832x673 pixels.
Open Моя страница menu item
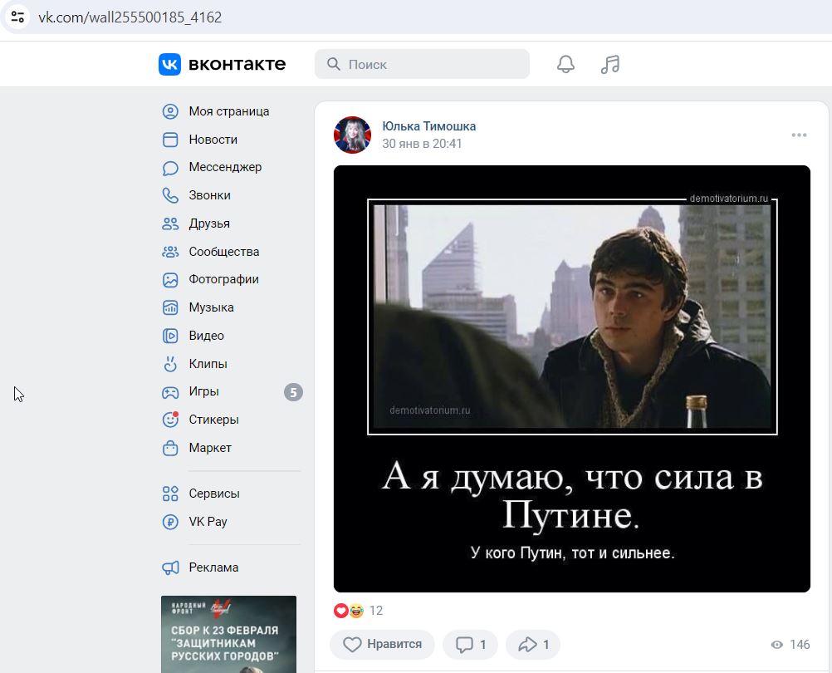click(229, 111)
